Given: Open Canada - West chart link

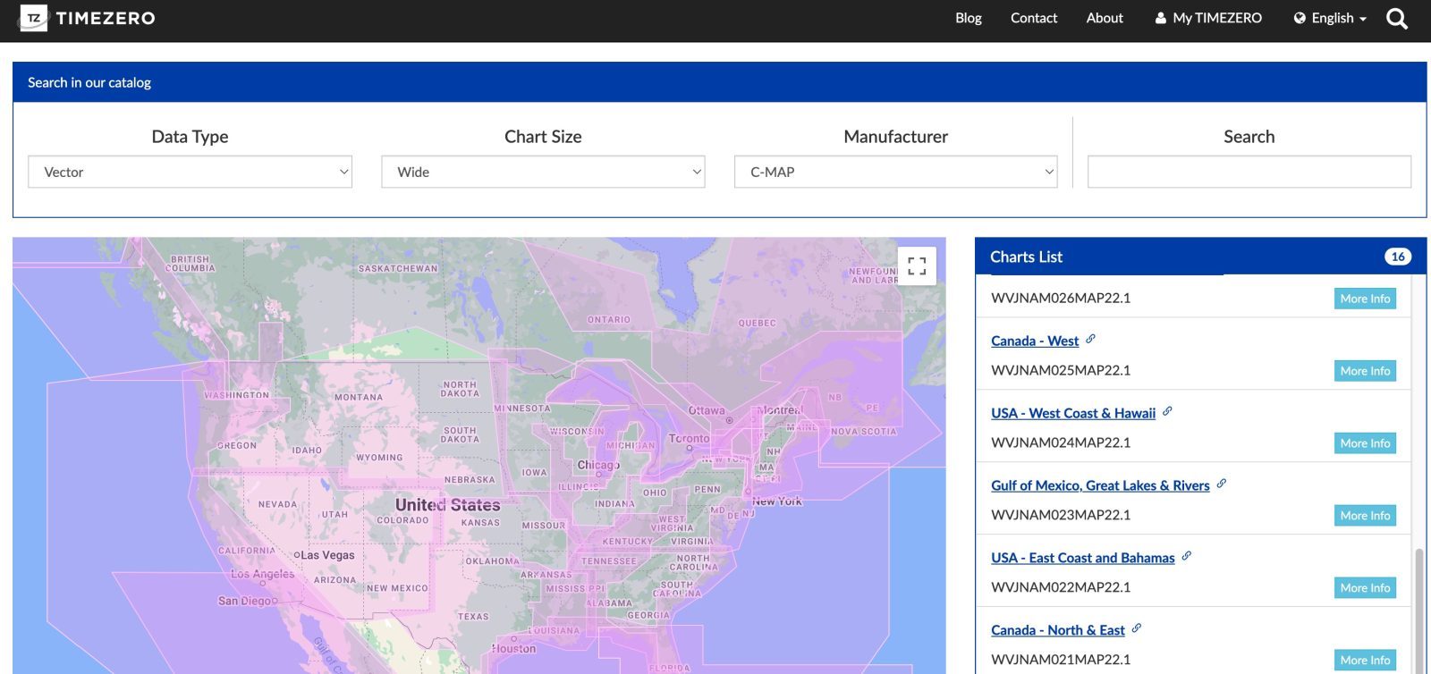Looking at the screenshot, I should click(x=1035, y=341).
